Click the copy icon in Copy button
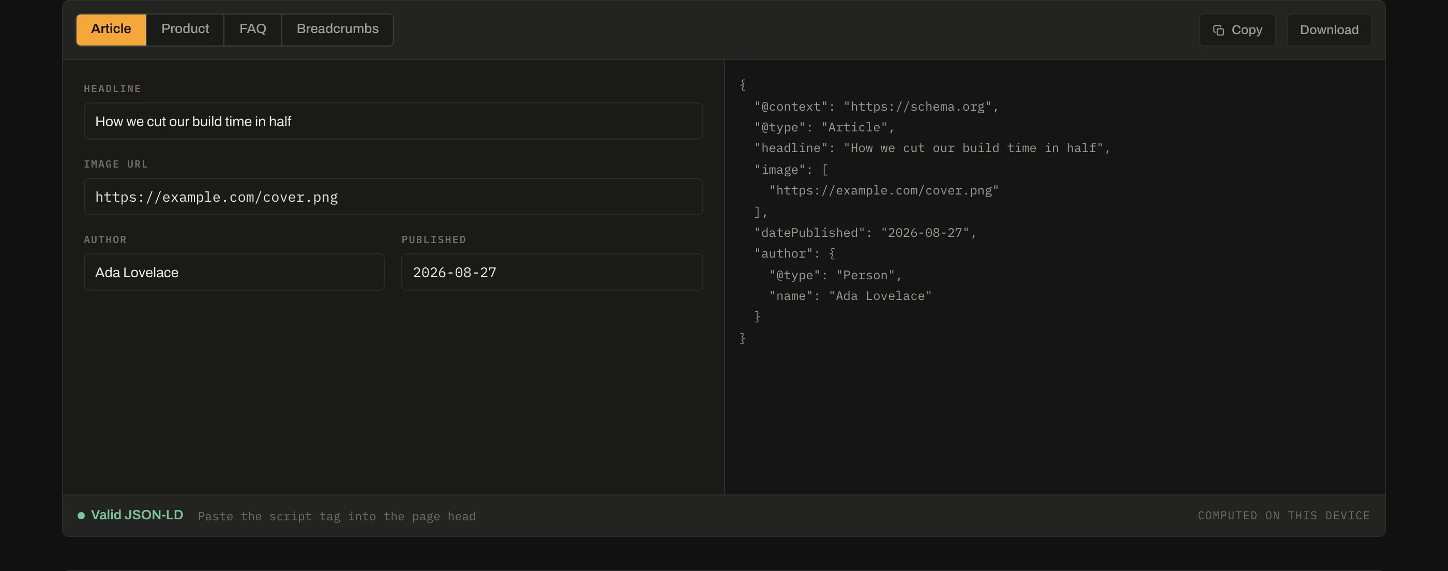Image resolution: width=1448 pixels, height=571 pixels. pyautogui.click(x=1218, y=31)
